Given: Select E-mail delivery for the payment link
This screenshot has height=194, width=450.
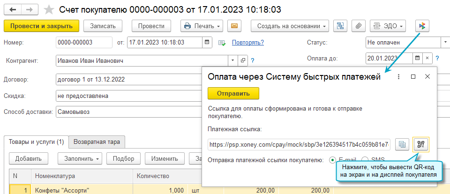Looking at the screenshot, I should (333, 160).
